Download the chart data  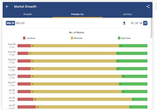pyautogui.click(x=124, y=23)
